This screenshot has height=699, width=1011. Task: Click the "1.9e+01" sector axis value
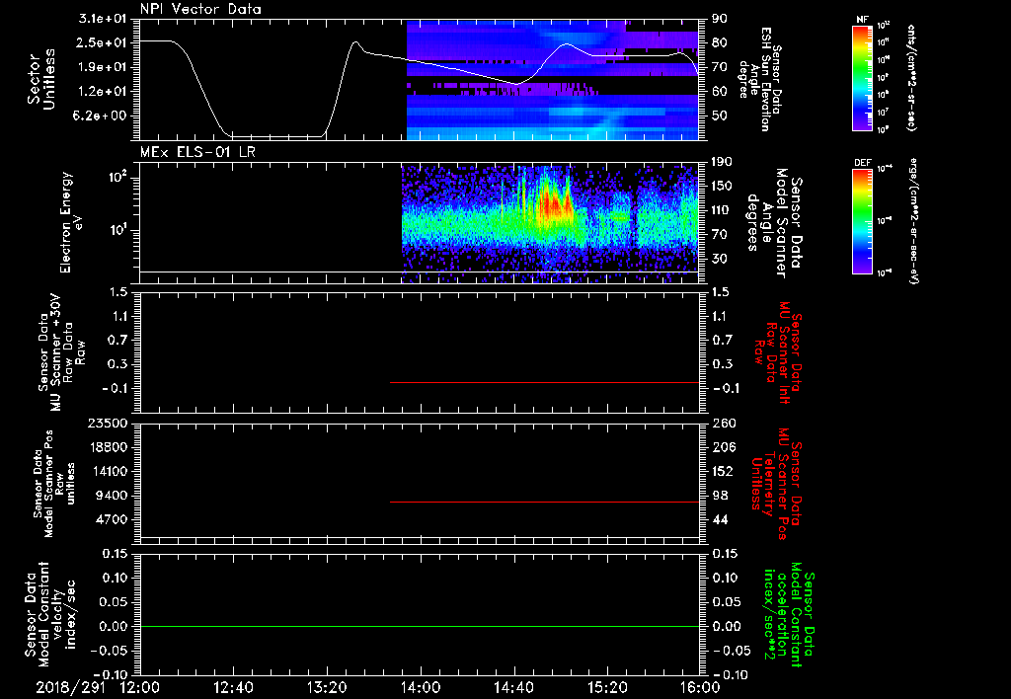(x=103, y=67)
